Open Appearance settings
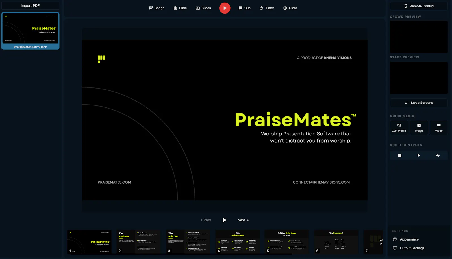Viewport: 452px width, 259px height. point(406,239)
